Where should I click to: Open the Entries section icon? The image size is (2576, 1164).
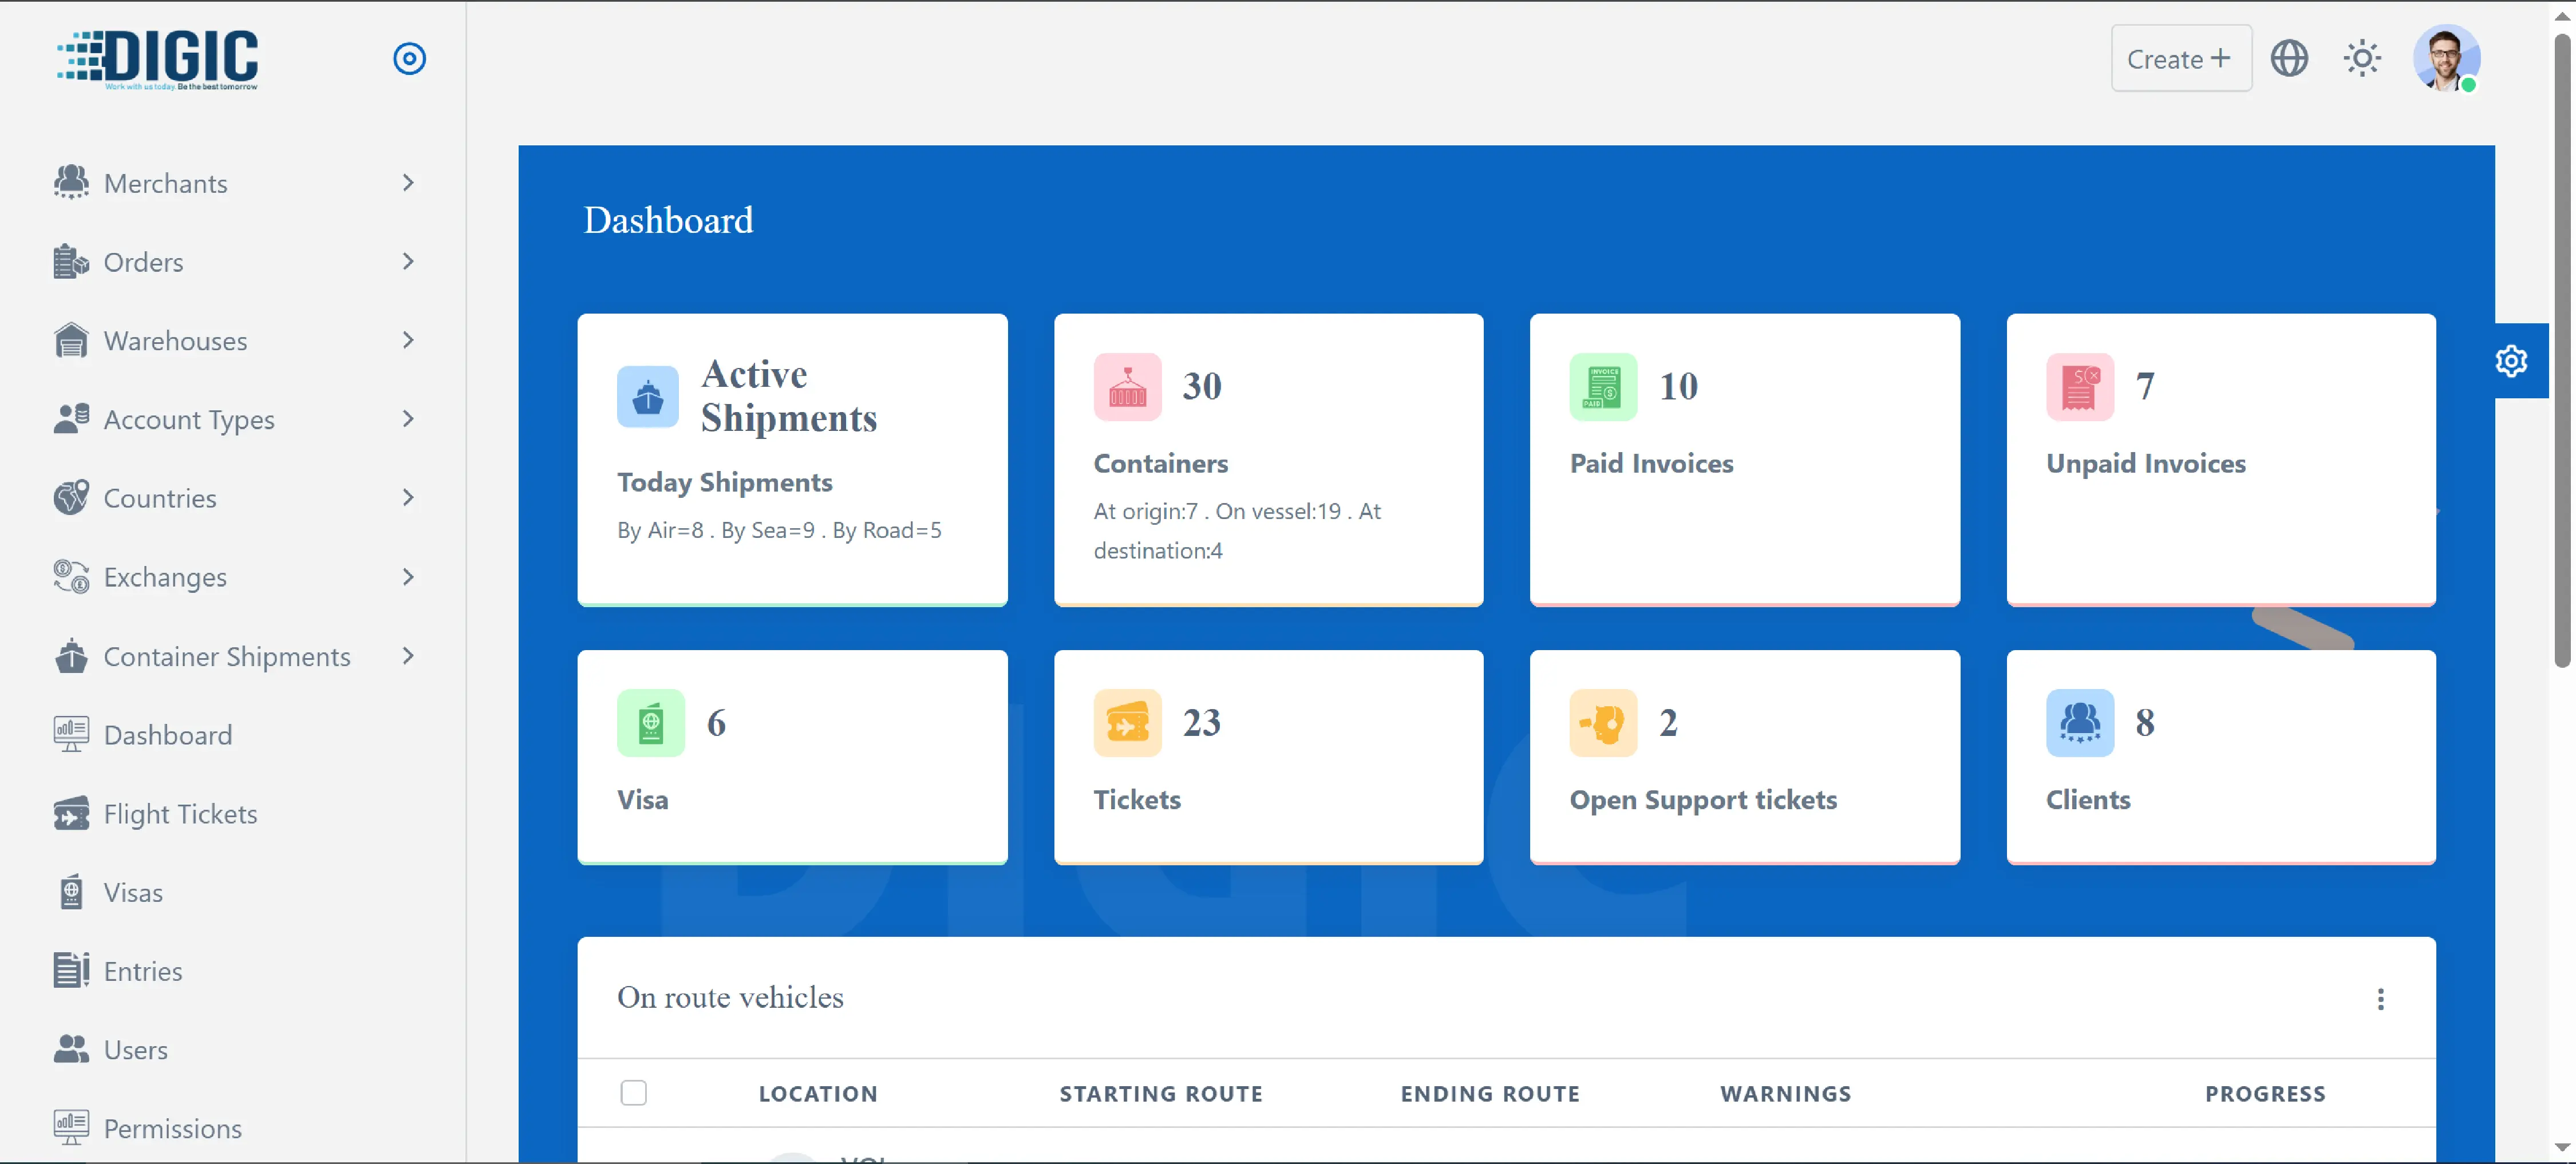[70, 970]
